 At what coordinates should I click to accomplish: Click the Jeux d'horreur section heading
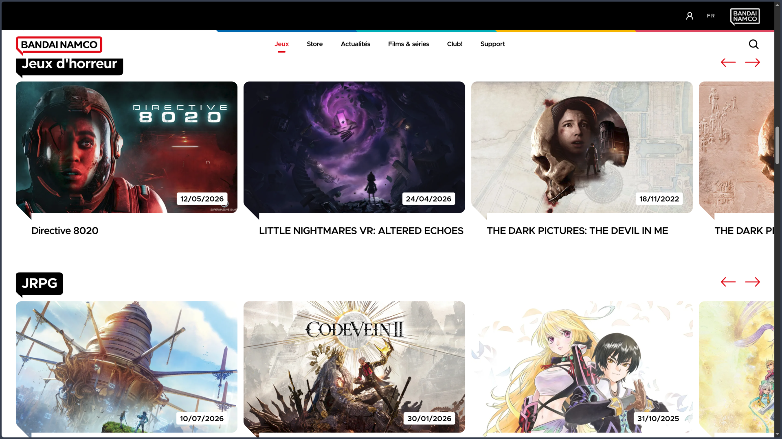tap(69, 65)
